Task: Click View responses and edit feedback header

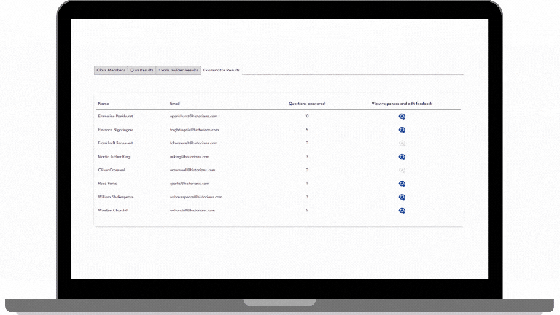Action: [402, 104]
